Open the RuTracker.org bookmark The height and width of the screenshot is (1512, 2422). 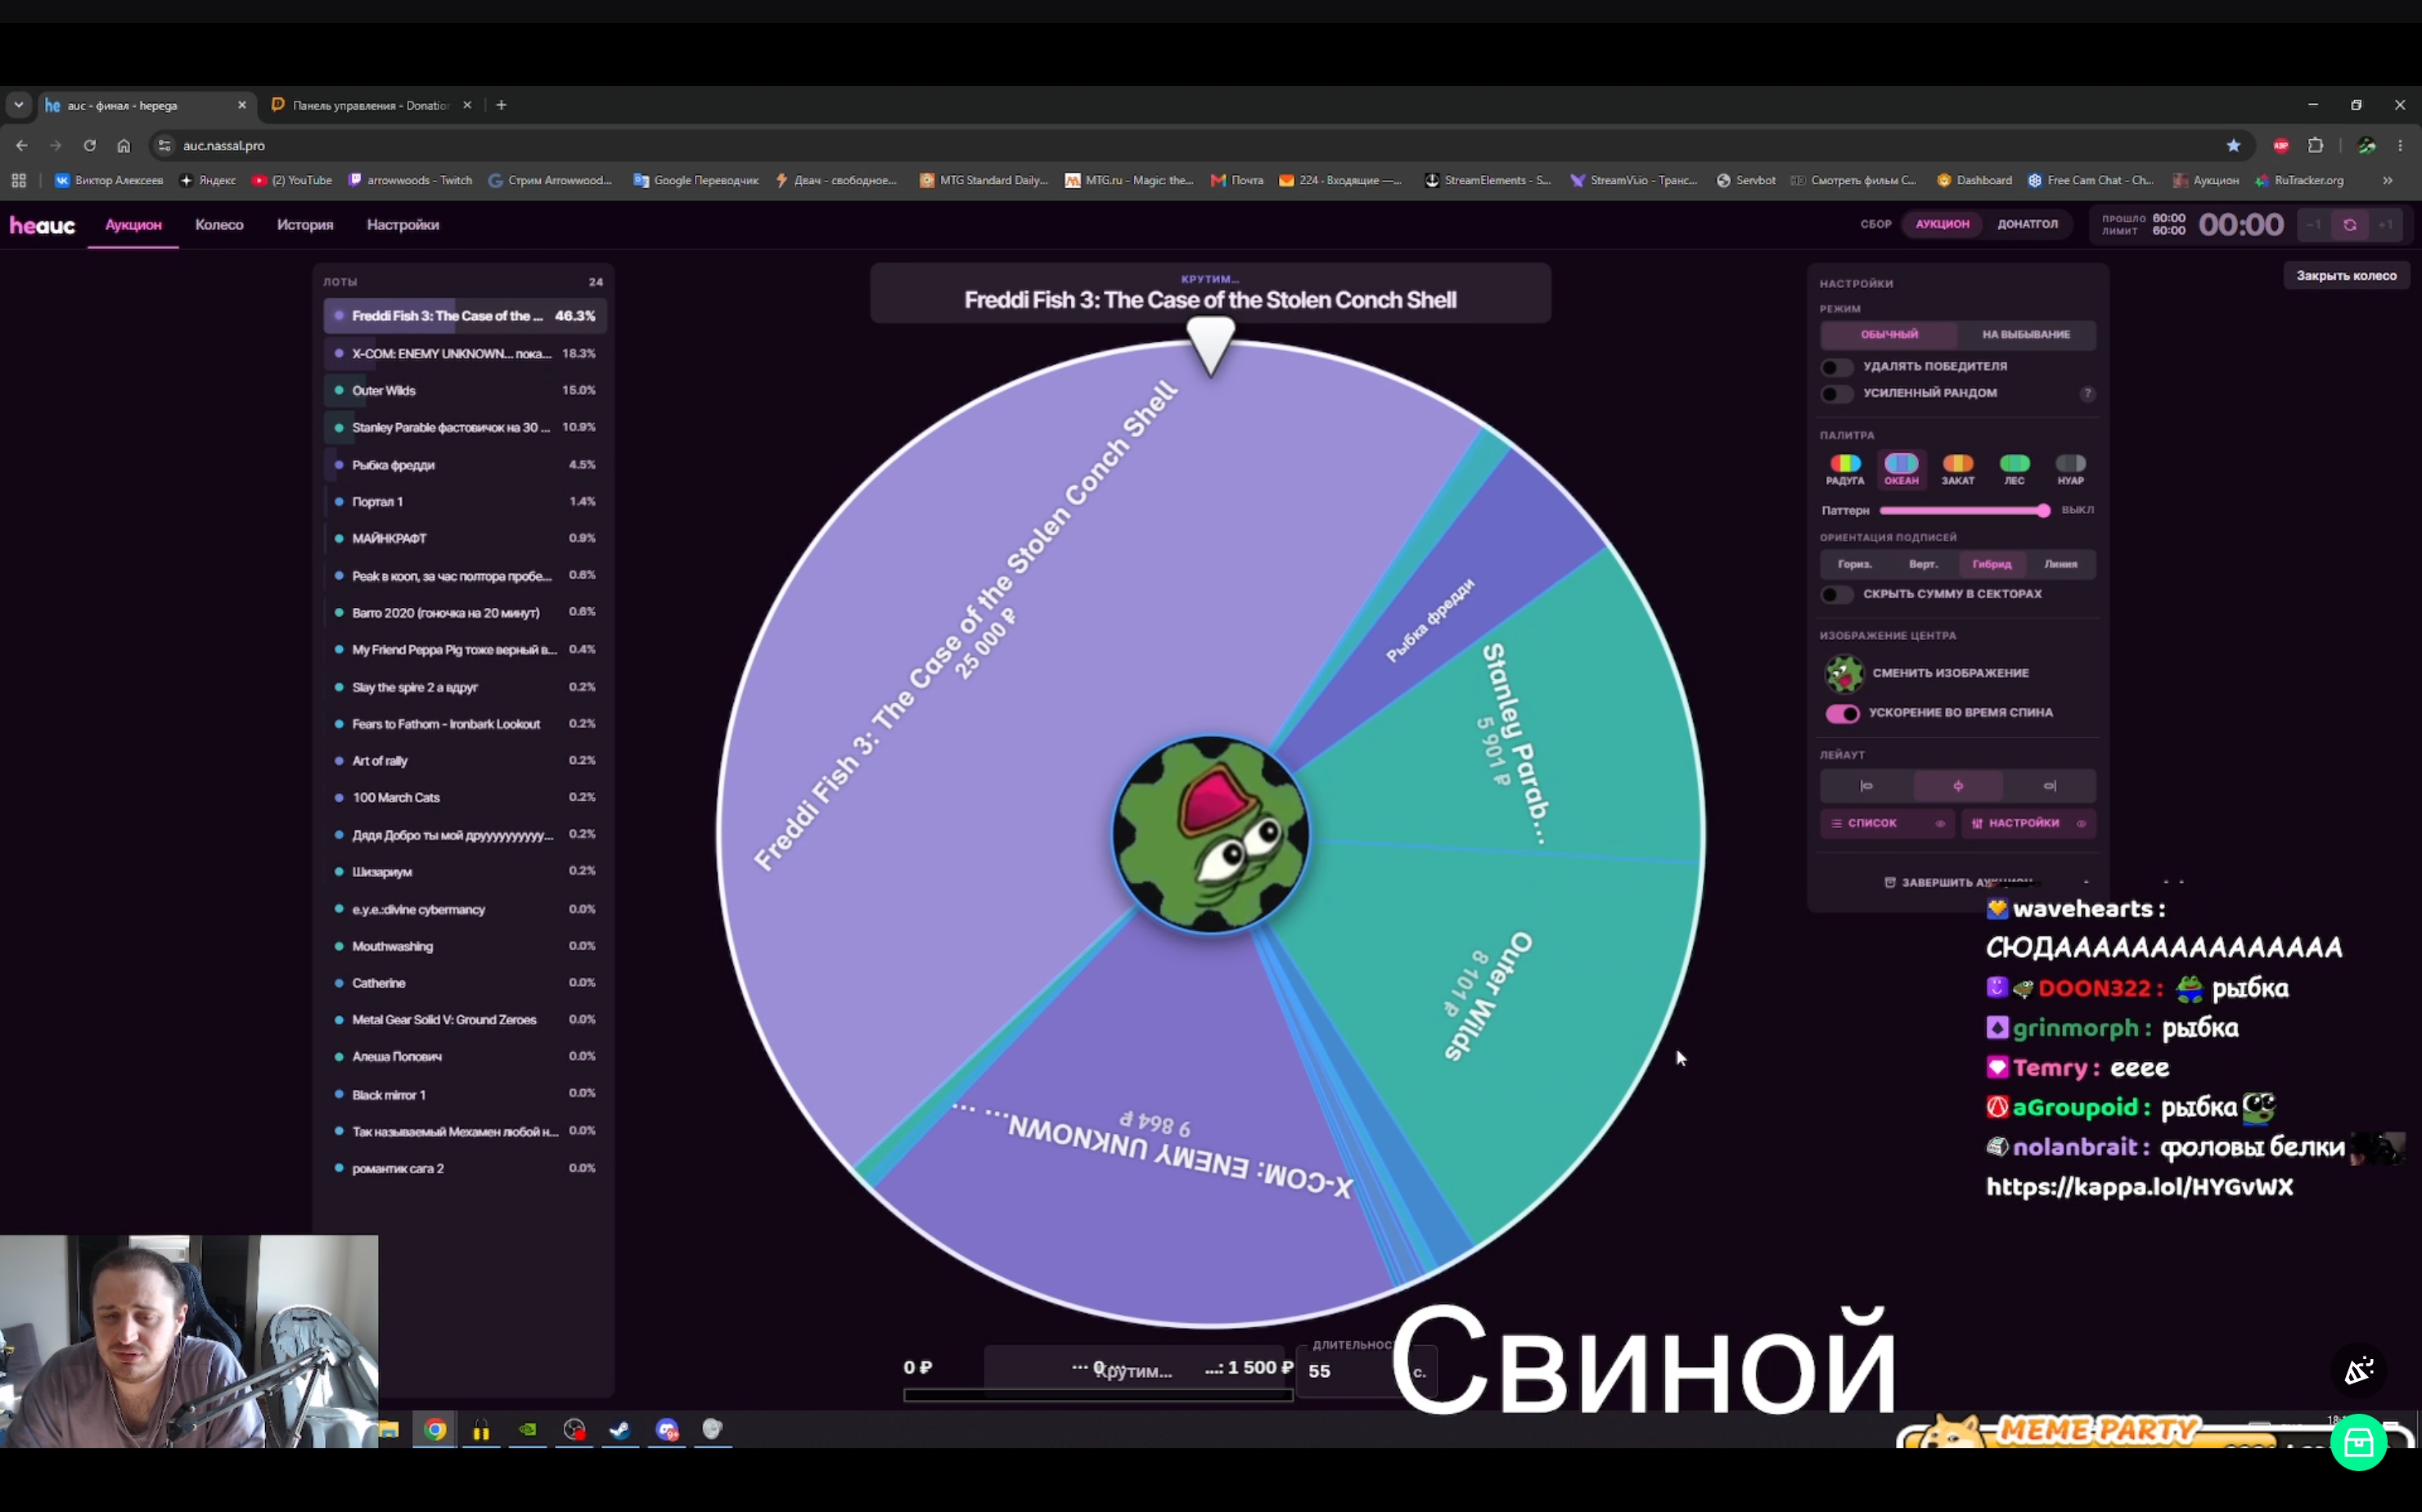tap(2299, 181)
